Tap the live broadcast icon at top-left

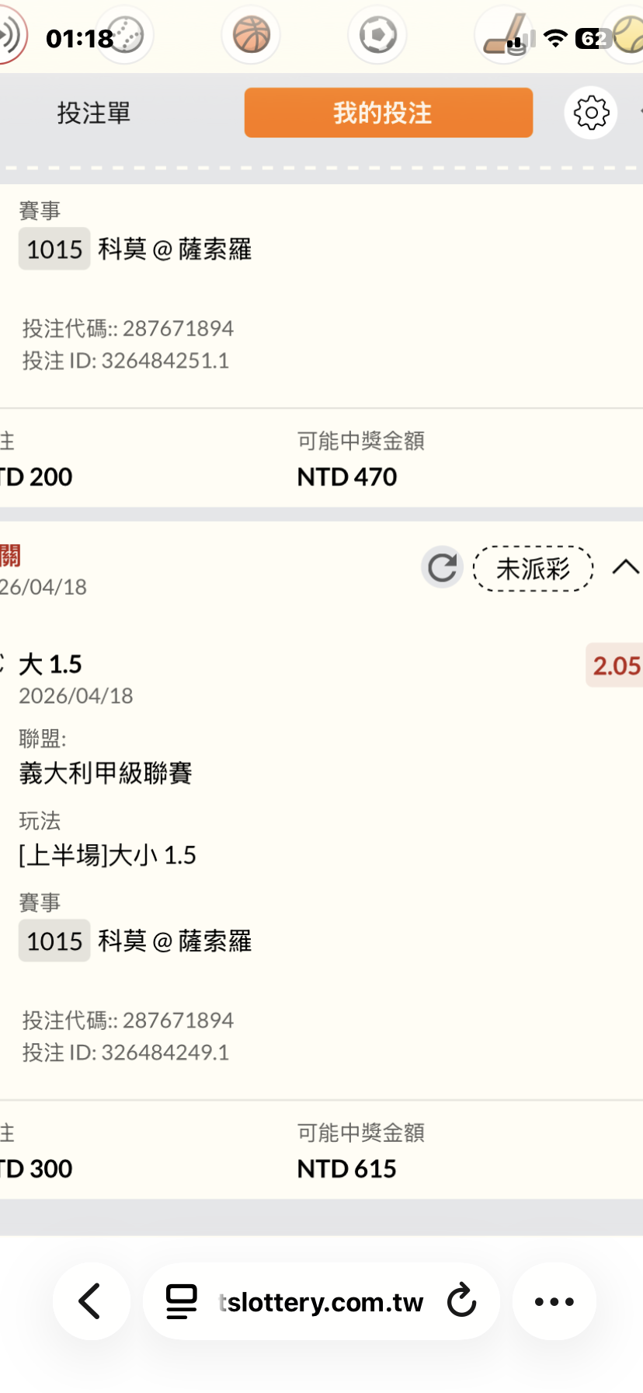pos(11,35)
